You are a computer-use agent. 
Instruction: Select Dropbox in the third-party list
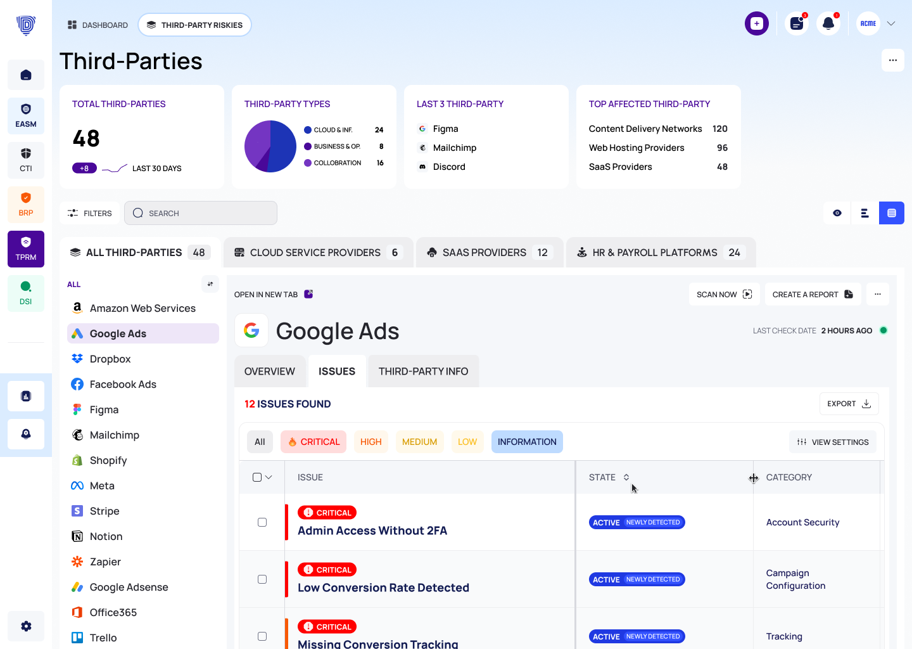(x=143, y=359)
